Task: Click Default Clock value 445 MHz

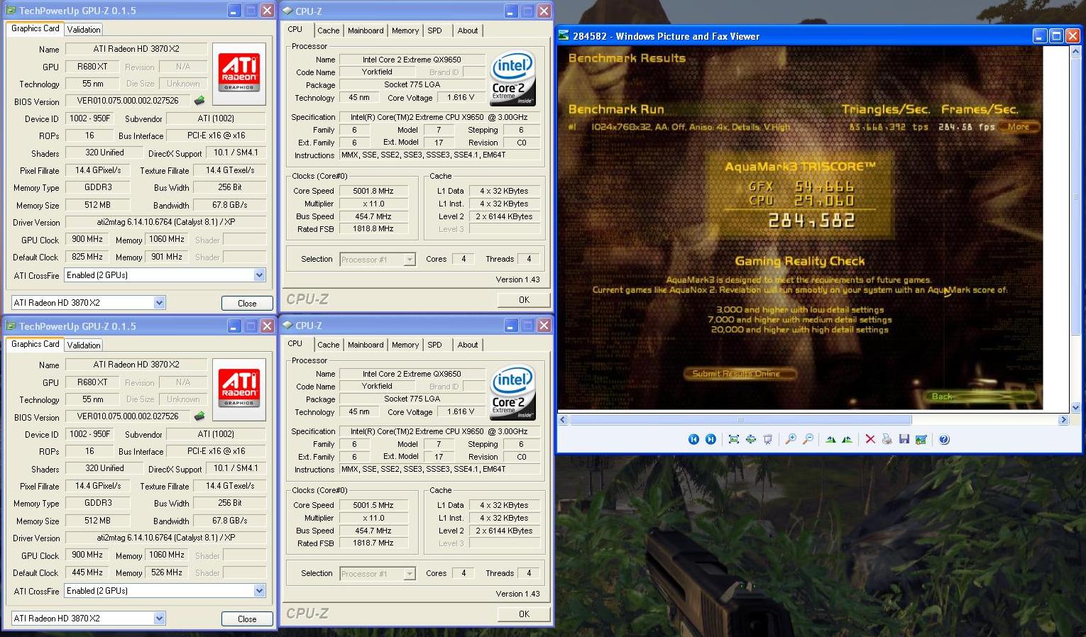Action: [x=87, y=572]
